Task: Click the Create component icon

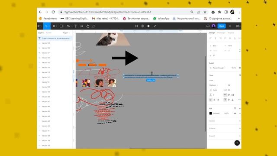Action: (x=142, y=26)
